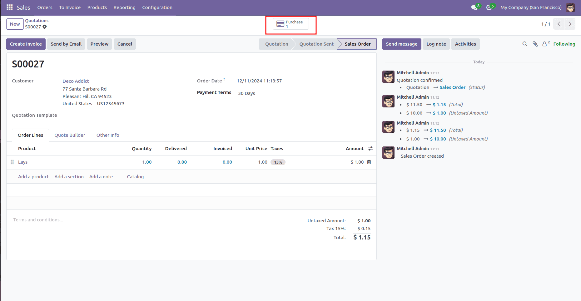Click the Create Invoice button

tap(26, 44)
